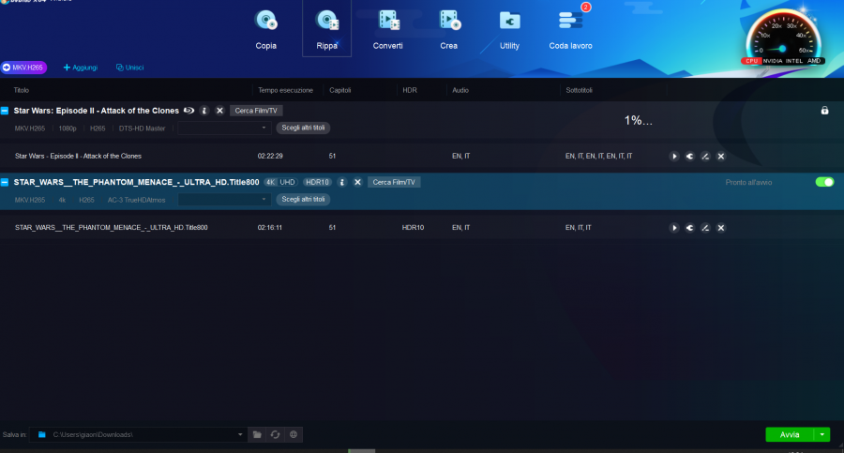The image size is (844, 453).
Task: Click Cerca Film/TV for Attack of the Clones
Action: click(256, 111)
